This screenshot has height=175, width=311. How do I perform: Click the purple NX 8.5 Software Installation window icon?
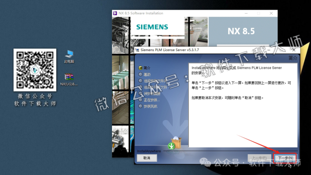[115, 13]
